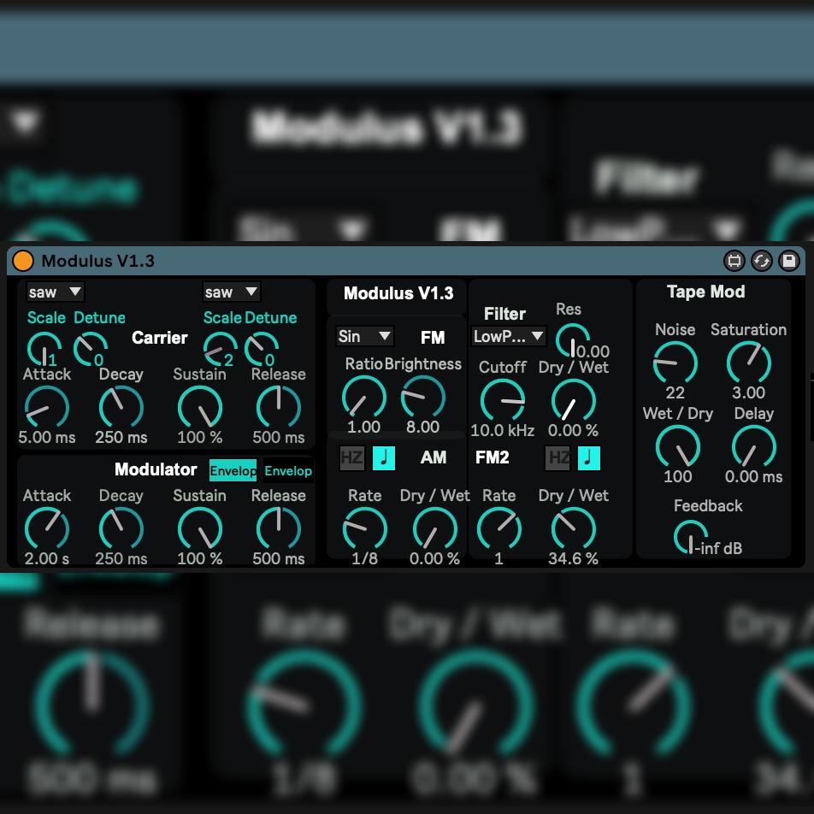Viewport: 814px width, 814px height.
Task: Select note sync icon for FM2
Action: point(589,458)
